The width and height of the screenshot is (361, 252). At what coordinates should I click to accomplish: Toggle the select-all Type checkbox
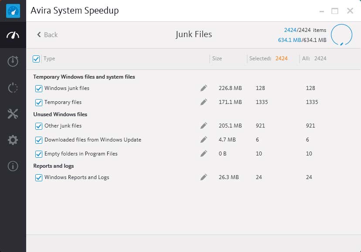pos(36,59)
